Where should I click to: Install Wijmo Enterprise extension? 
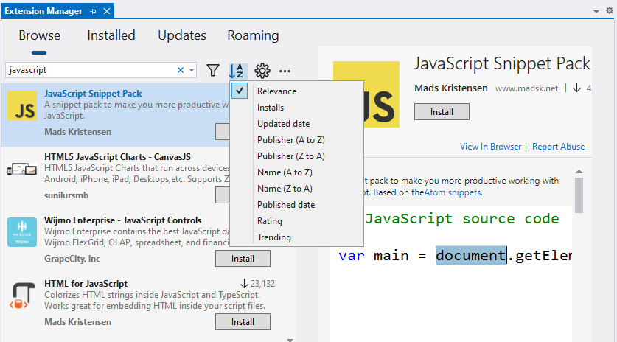point(243,259)
